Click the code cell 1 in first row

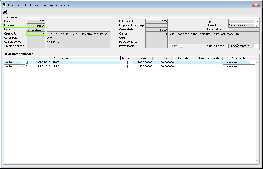[x=32, y=62]
